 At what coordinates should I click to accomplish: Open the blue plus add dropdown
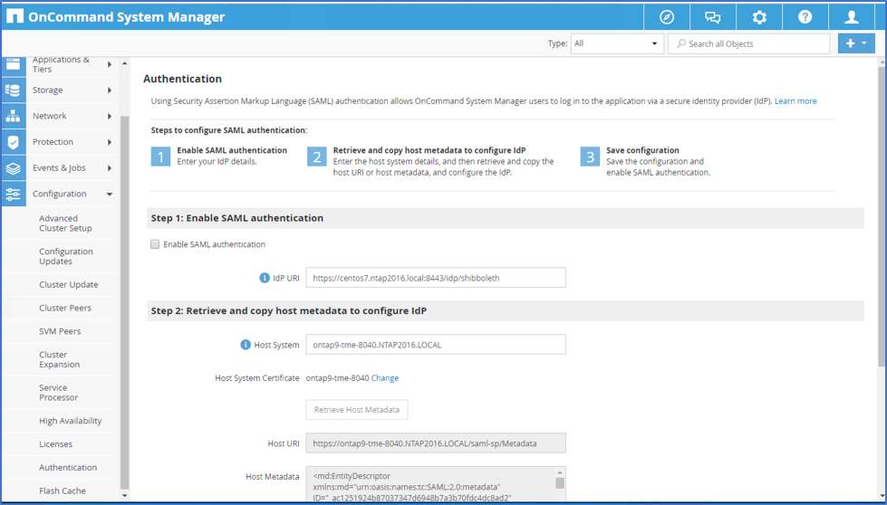click(855, 43)
